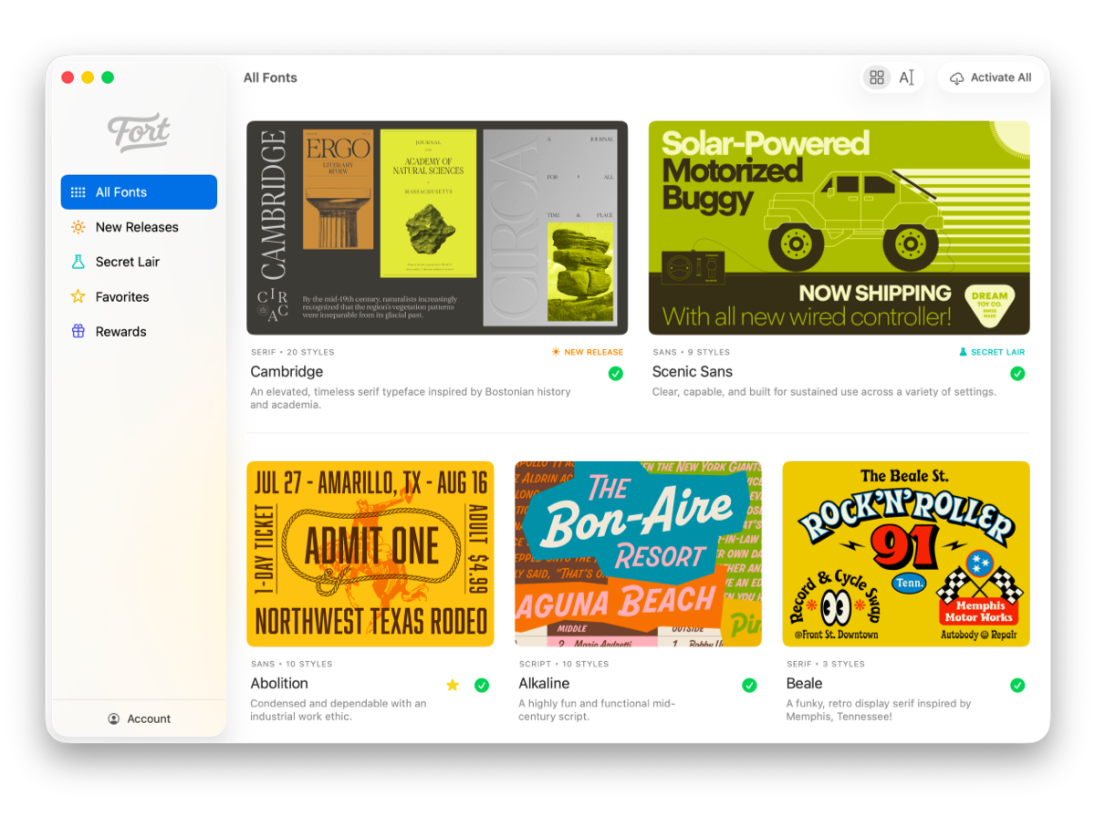Viewport: 1095px width, 817px height.
Task: Click the sun icon beside New Releases
Action: tap(78, 226)
